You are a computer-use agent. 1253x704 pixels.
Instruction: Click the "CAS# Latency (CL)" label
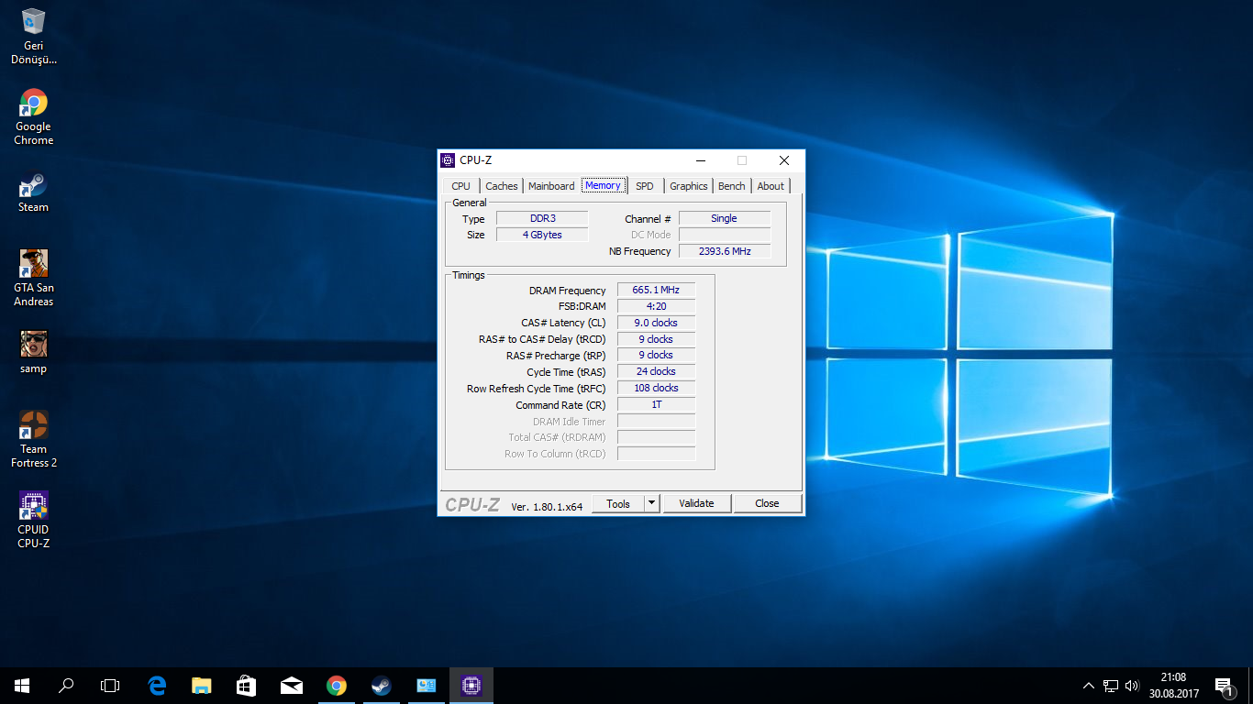[x=563, y=323]
